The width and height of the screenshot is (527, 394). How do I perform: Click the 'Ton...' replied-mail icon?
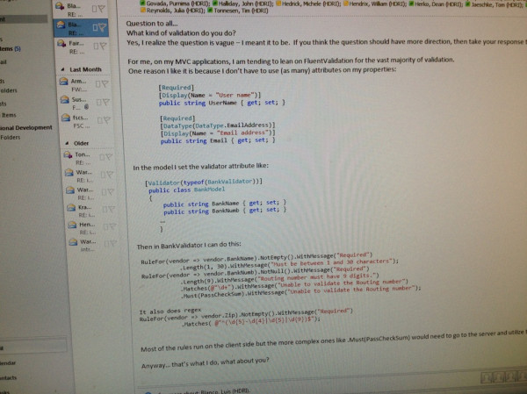click(x=68, y=154)
